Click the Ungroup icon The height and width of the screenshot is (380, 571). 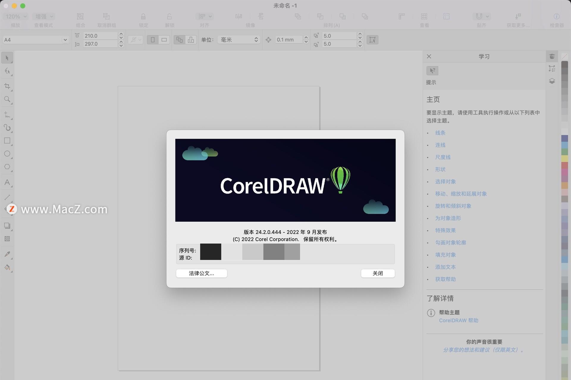106,16
